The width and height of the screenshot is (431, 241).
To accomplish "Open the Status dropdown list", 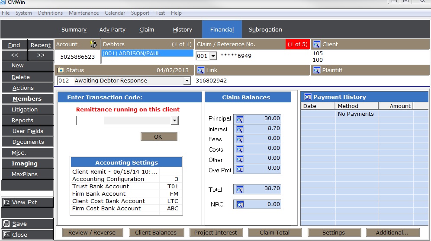I will click(x=187, y=81).
